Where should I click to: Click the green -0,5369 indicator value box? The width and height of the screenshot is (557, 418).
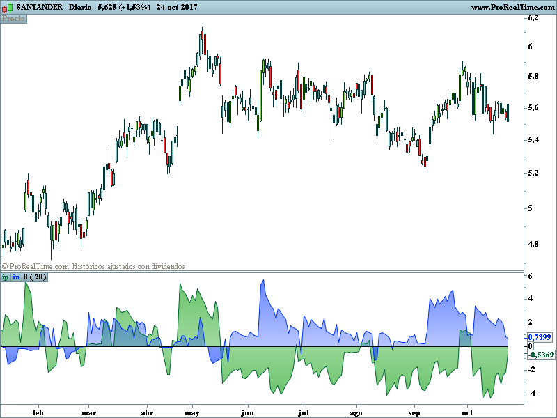541,355
